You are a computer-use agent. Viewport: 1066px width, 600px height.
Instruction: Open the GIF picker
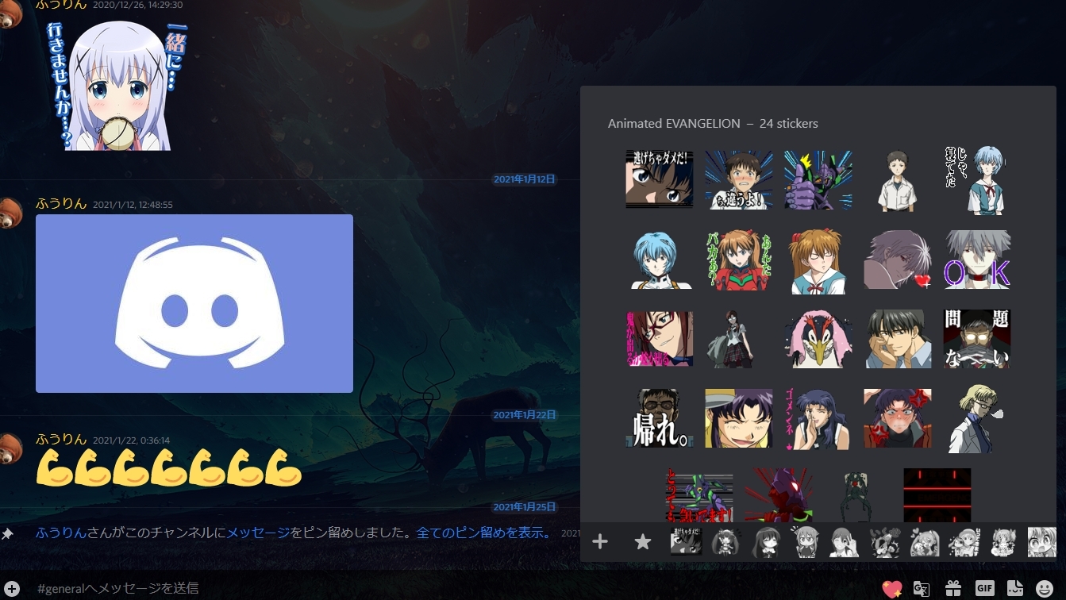(x=985, y=589)
